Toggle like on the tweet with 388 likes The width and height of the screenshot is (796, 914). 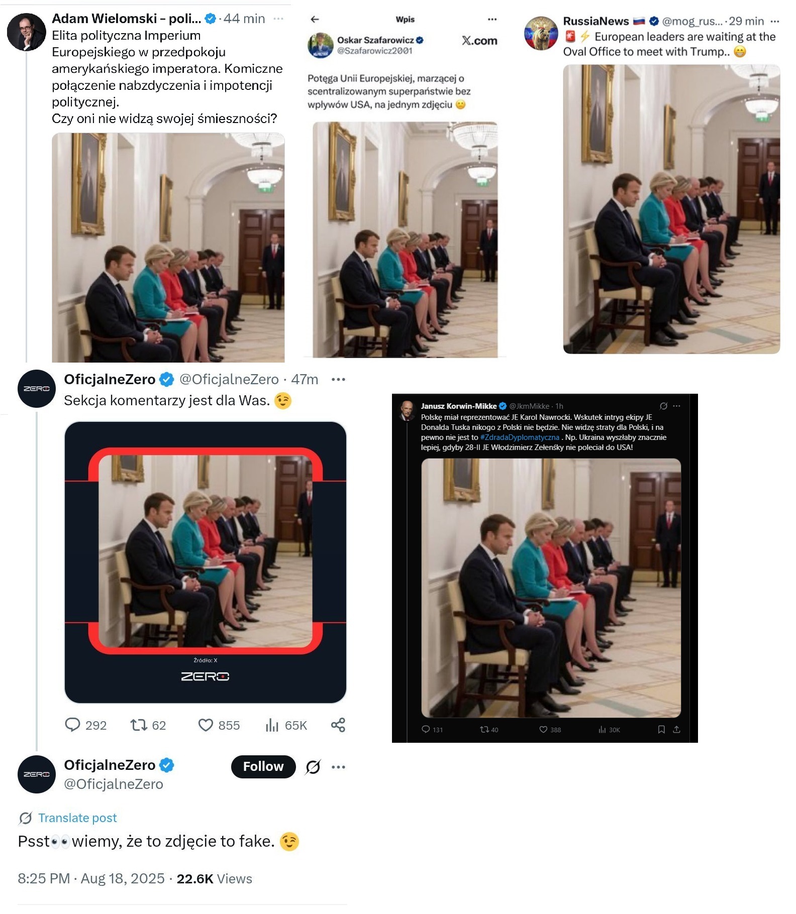coord(543,729)
